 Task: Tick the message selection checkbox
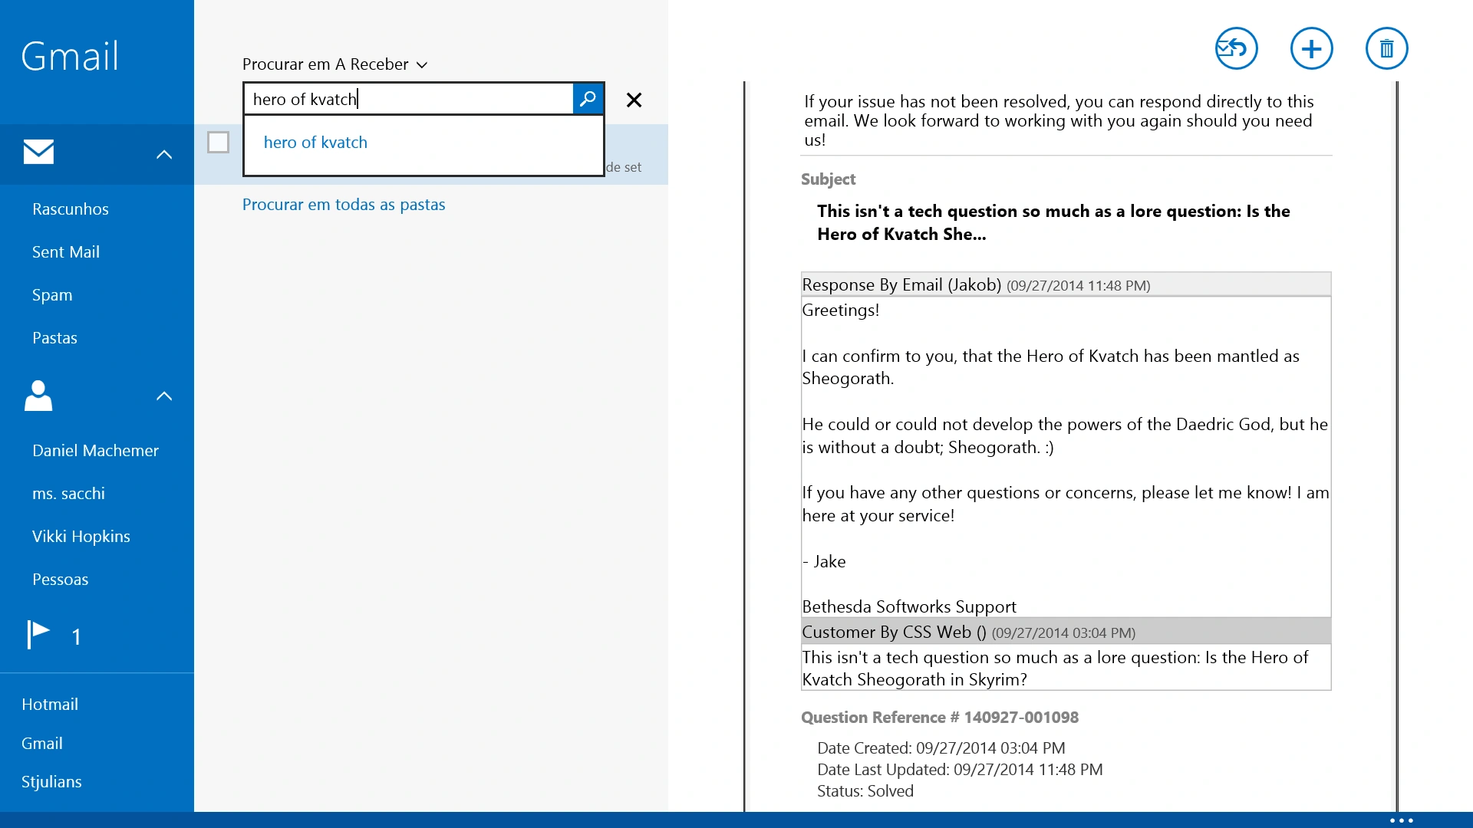click(218, 143)
